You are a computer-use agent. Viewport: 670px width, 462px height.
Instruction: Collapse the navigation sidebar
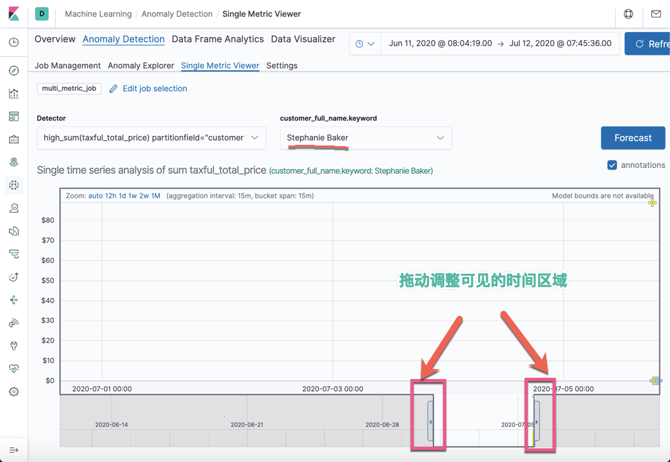[14, 449]
